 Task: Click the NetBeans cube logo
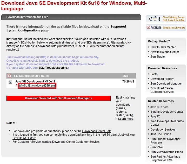pos(148,27)
